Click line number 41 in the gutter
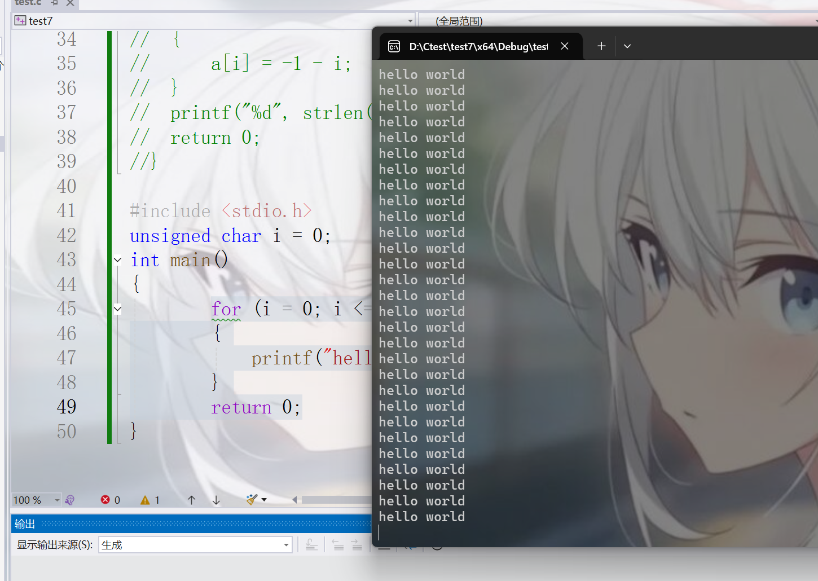 click(66, 211)
